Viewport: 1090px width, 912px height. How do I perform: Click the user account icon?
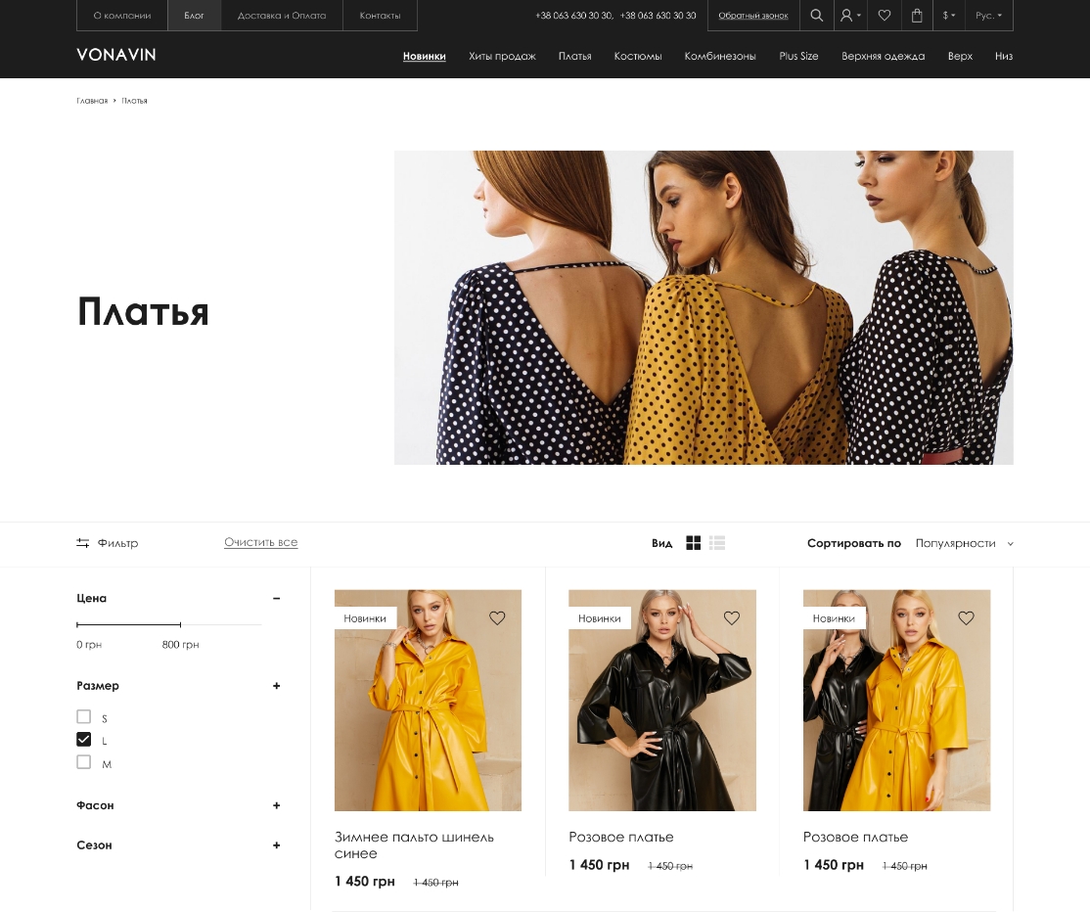pos(847,16)
